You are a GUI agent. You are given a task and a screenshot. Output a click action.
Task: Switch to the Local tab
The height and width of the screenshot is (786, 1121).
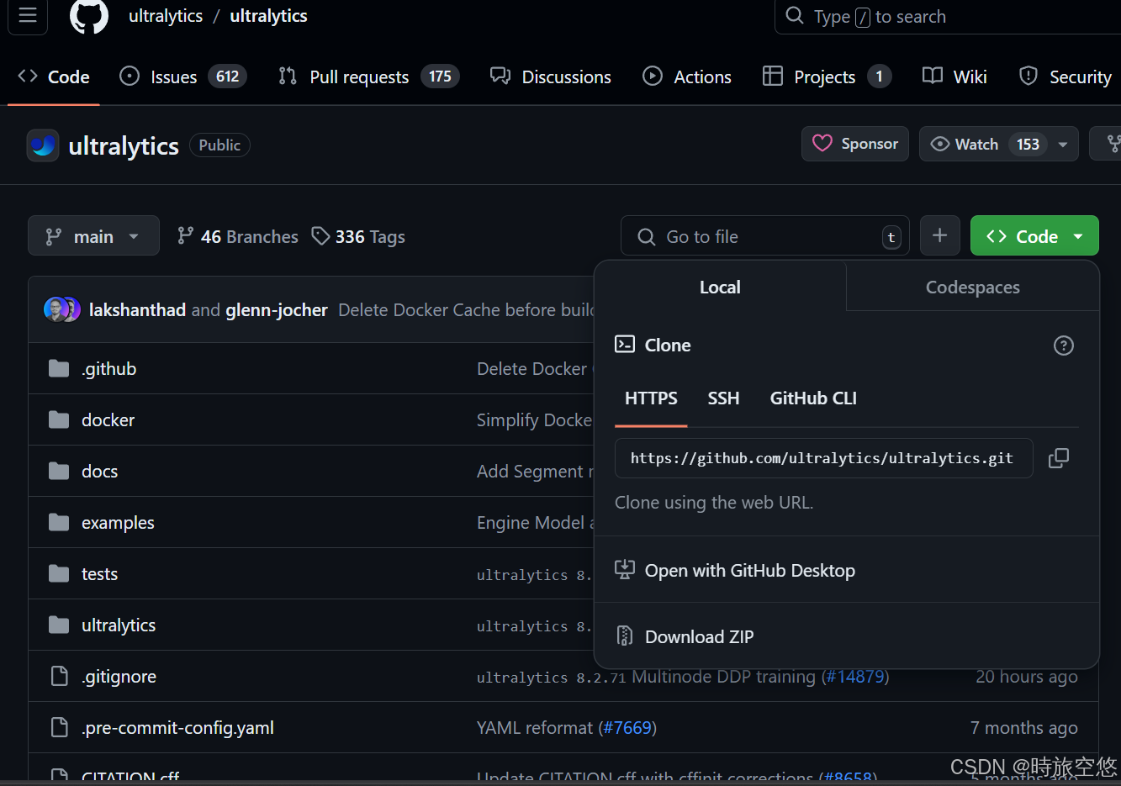click(x=720, y=287)
